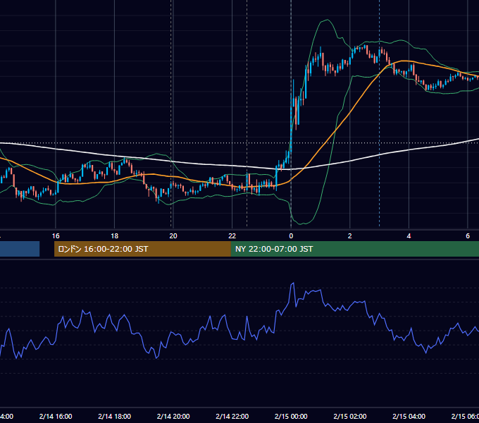Click the hour label 6 on price chart axis

468,236
